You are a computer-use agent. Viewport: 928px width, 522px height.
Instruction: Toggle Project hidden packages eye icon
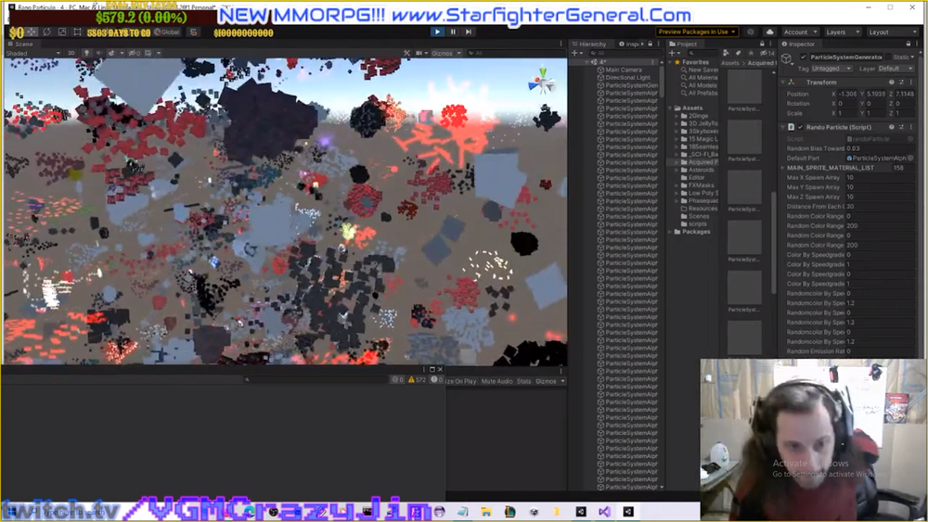pos(767,53)
